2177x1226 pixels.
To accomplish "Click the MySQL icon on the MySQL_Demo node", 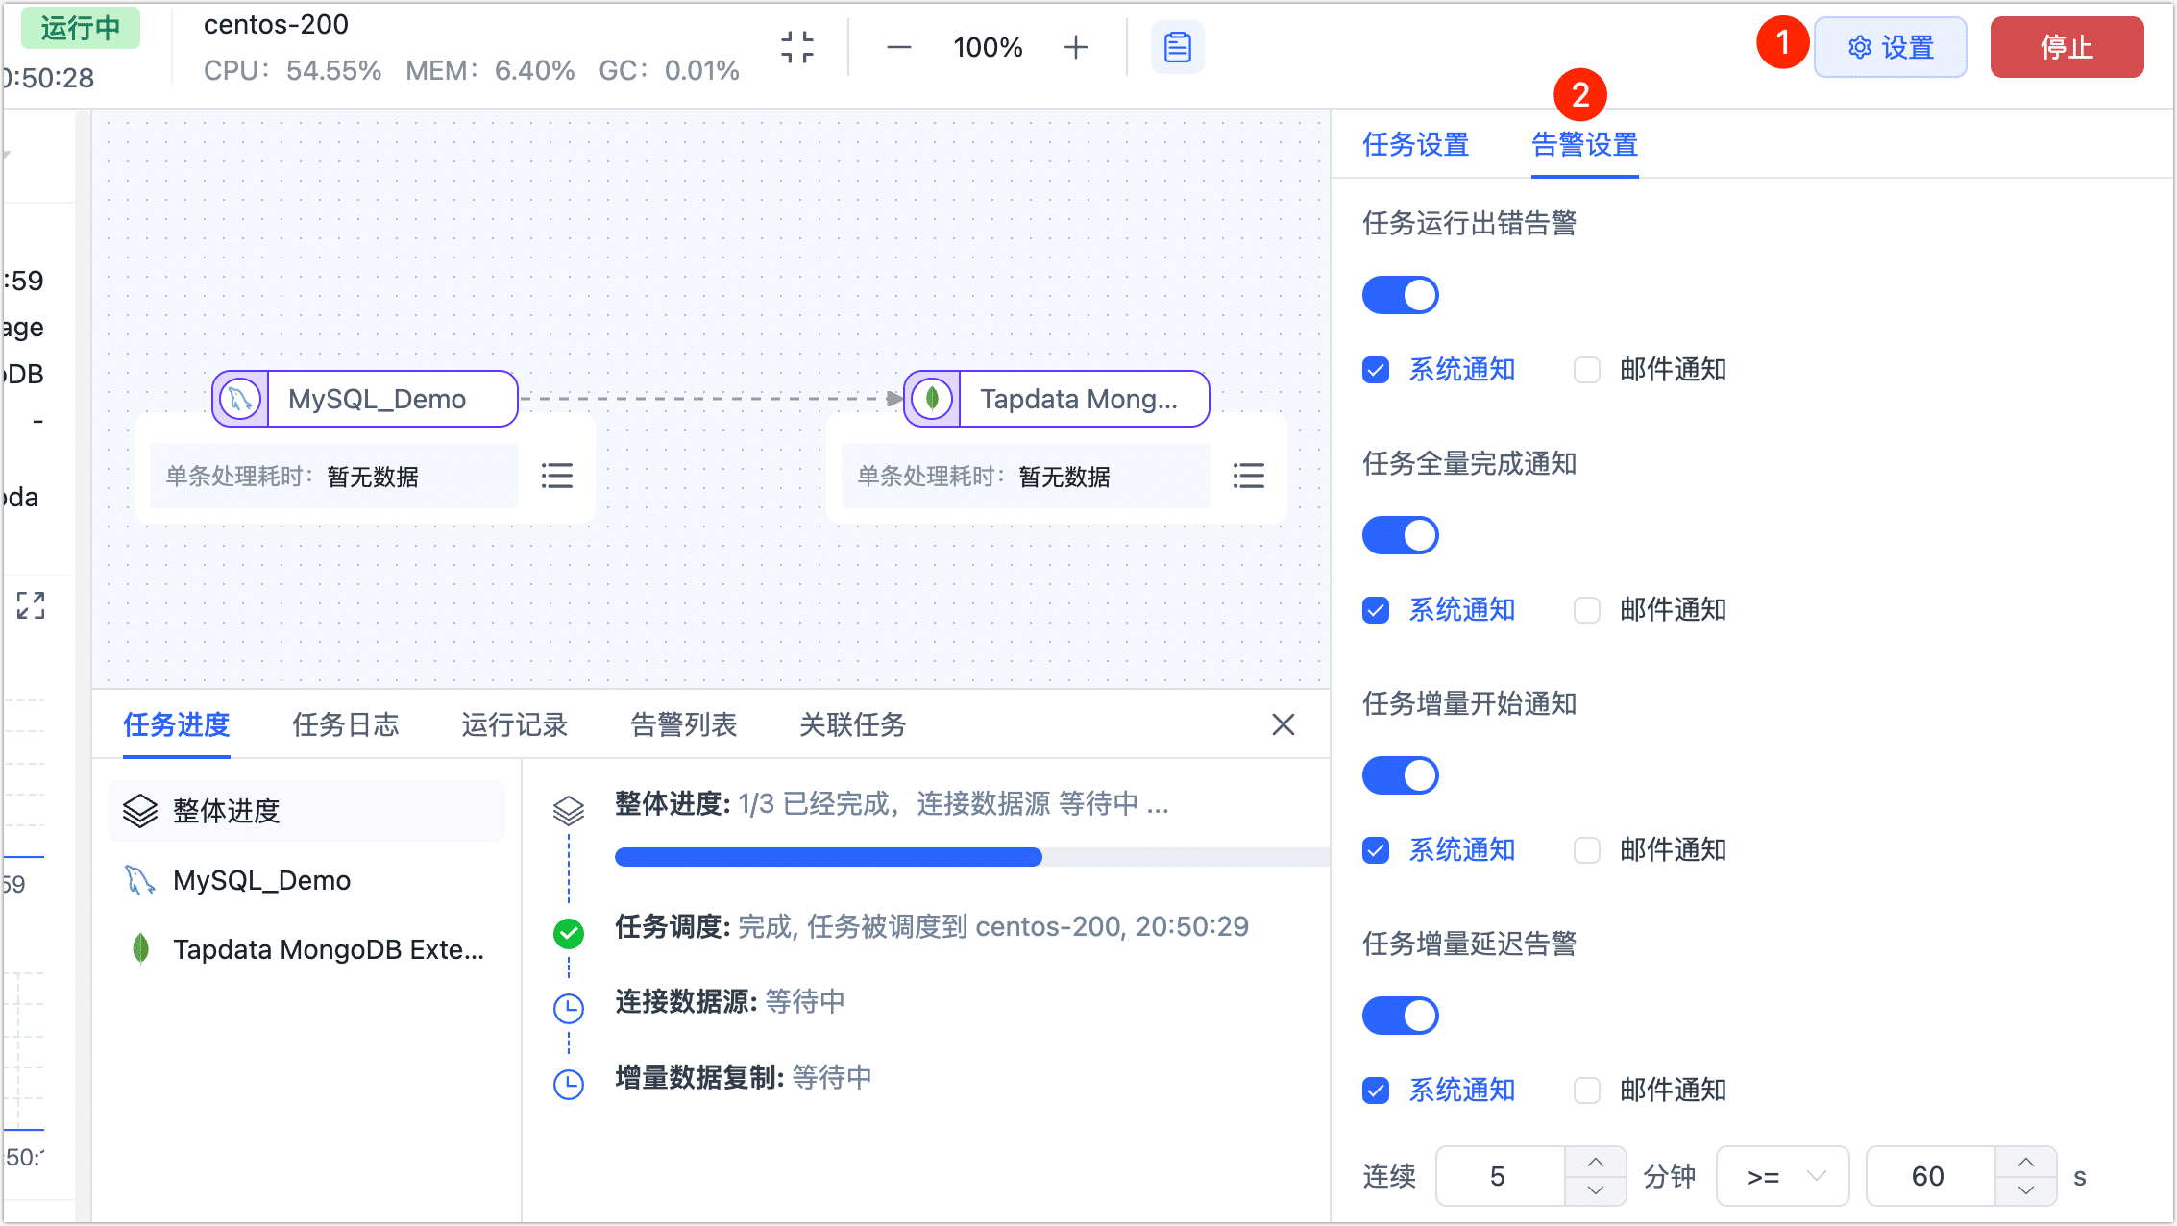I will [x=239, y=398].
